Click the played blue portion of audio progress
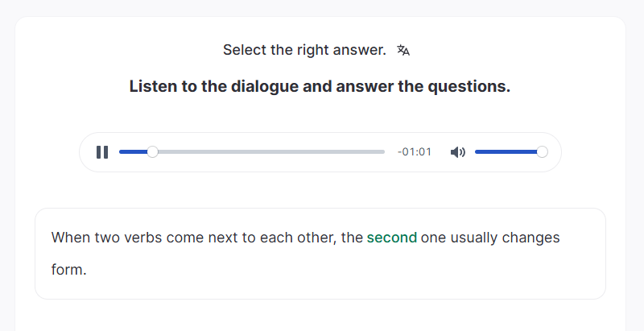This screenshot has width=644, height=331. pyautogui.click(x=133, y=152)
